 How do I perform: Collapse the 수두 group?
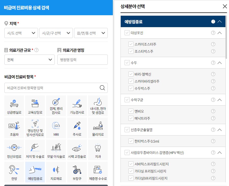click(x=220, y=63)
